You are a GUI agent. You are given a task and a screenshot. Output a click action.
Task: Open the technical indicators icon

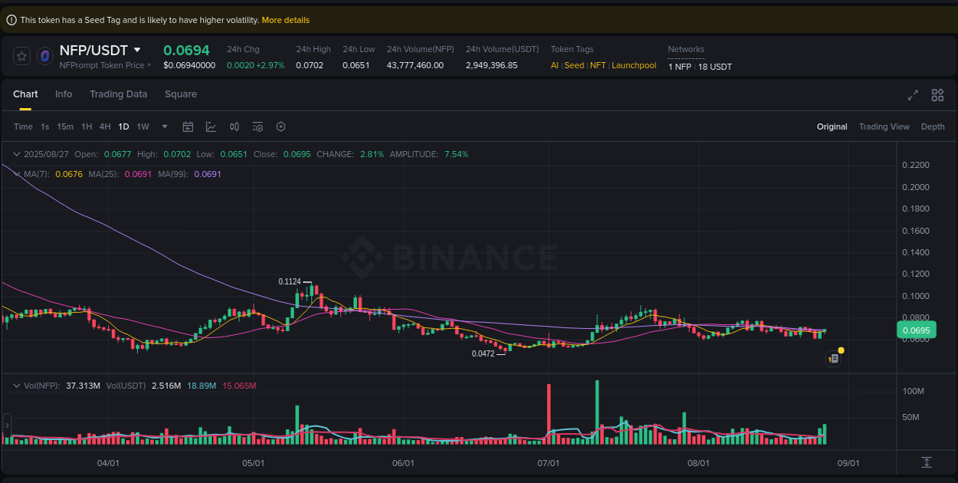212,126
